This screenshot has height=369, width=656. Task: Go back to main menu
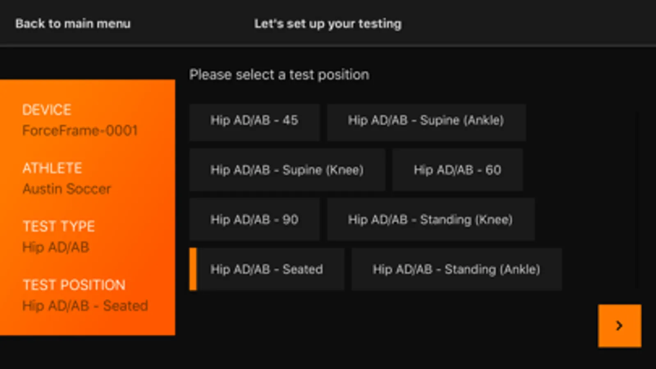coord(73,24)
